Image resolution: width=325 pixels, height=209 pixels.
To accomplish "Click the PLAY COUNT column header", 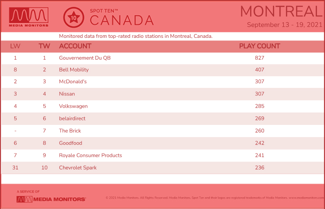I will [x=259, y=46].
